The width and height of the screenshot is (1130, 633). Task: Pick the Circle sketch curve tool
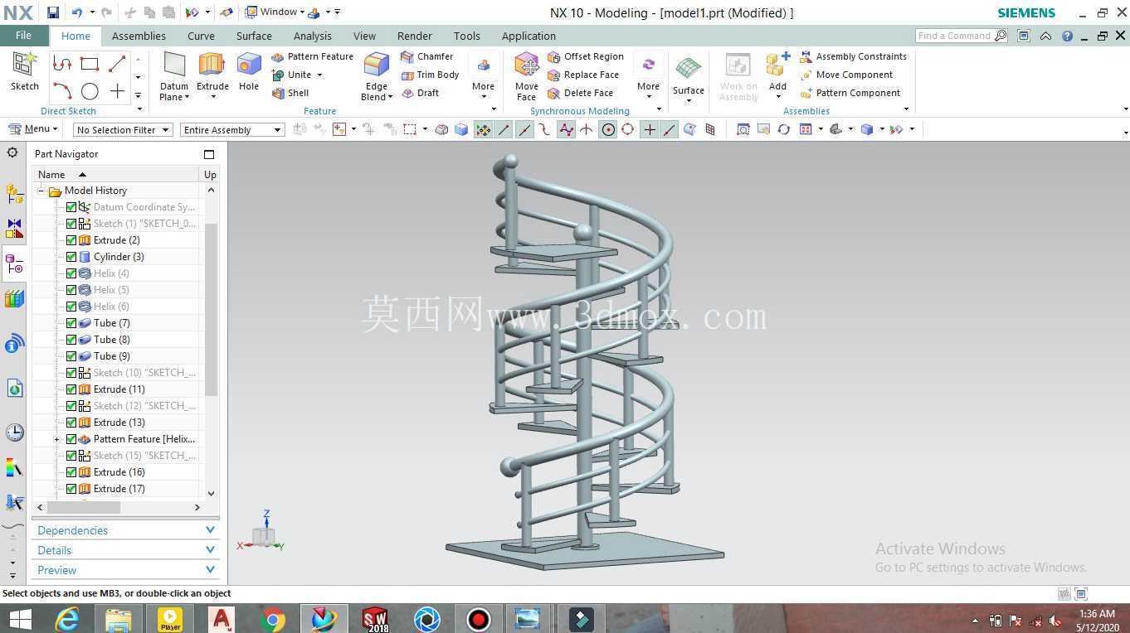(90, 91)
